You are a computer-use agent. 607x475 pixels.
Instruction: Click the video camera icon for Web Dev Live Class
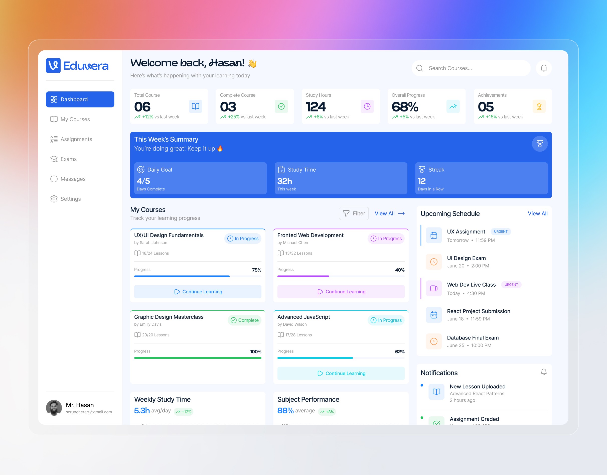[433, 288]
